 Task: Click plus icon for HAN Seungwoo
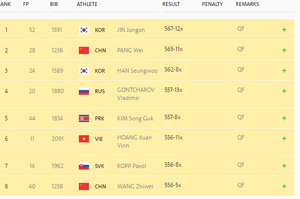tap(284, 71)
